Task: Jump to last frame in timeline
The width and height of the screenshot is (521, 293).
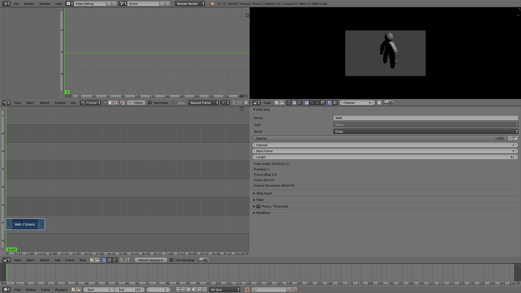Action: click(x=205, y=289)
